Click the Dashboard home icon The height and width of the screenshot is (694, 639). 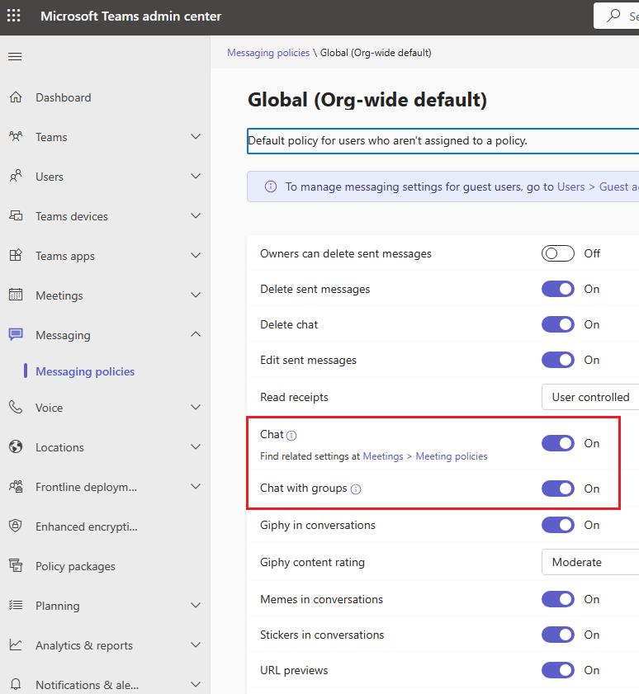click(16, 97)
